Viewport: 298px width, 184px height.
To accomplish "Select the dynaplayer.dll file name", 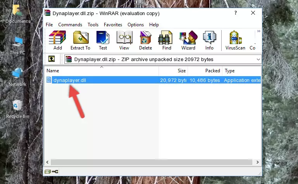I will pyautogui.click(x=70, y=80).
